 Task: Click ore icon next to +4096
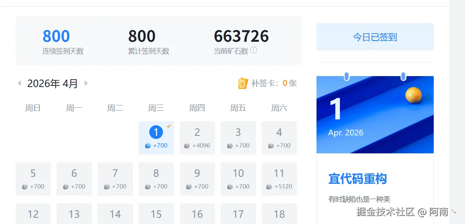coord(187,146)
